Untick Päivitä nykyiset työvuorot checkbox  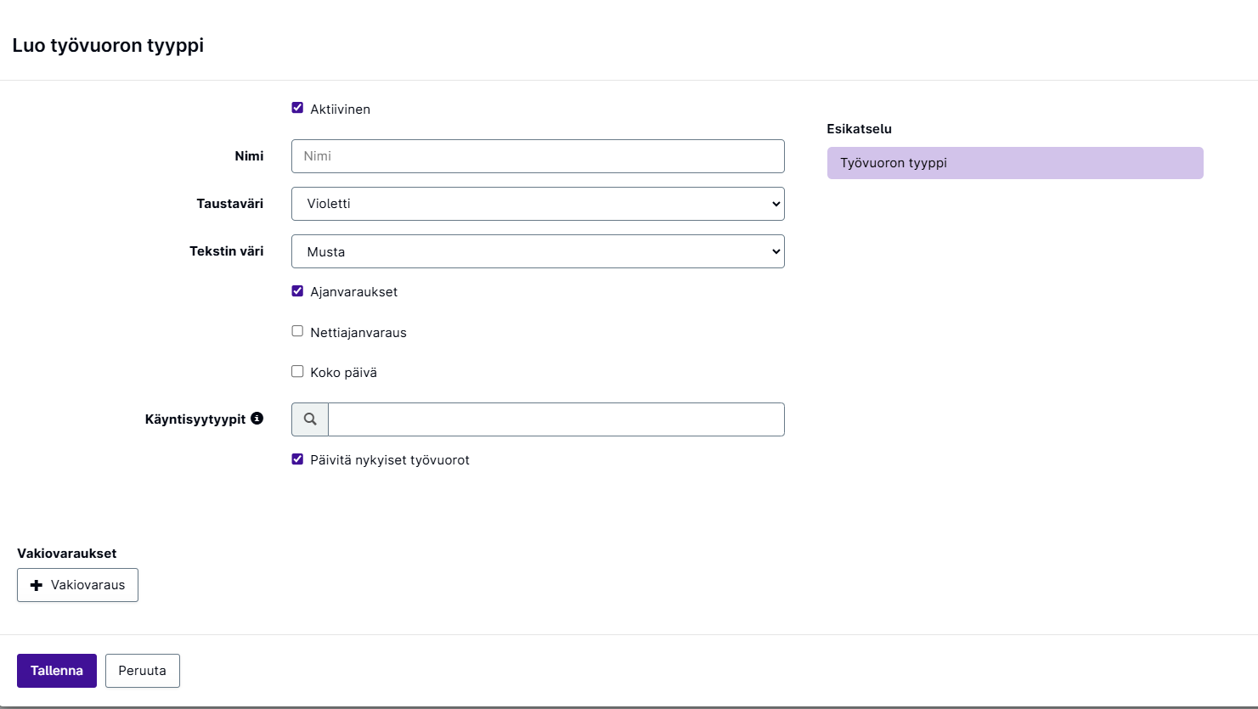(x=297, y=459)
